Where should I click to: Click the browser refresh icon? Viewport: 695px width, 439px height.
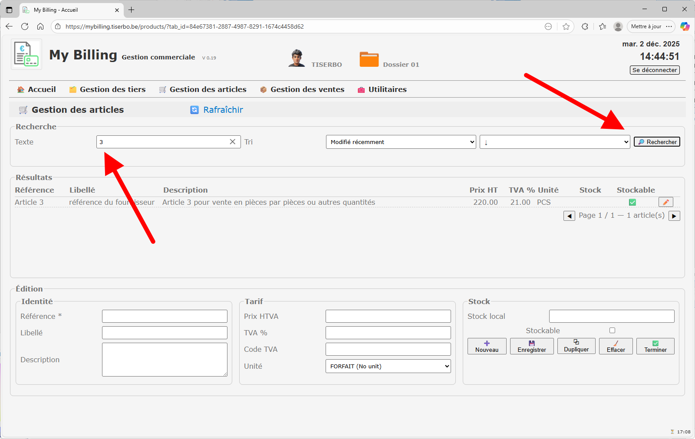25,26
